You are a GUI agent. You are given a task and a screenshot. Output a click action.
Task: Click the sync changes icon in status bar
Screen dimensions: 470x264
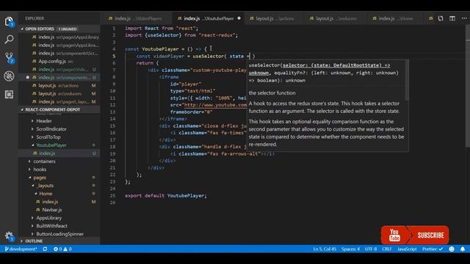[x=45, y=249]
